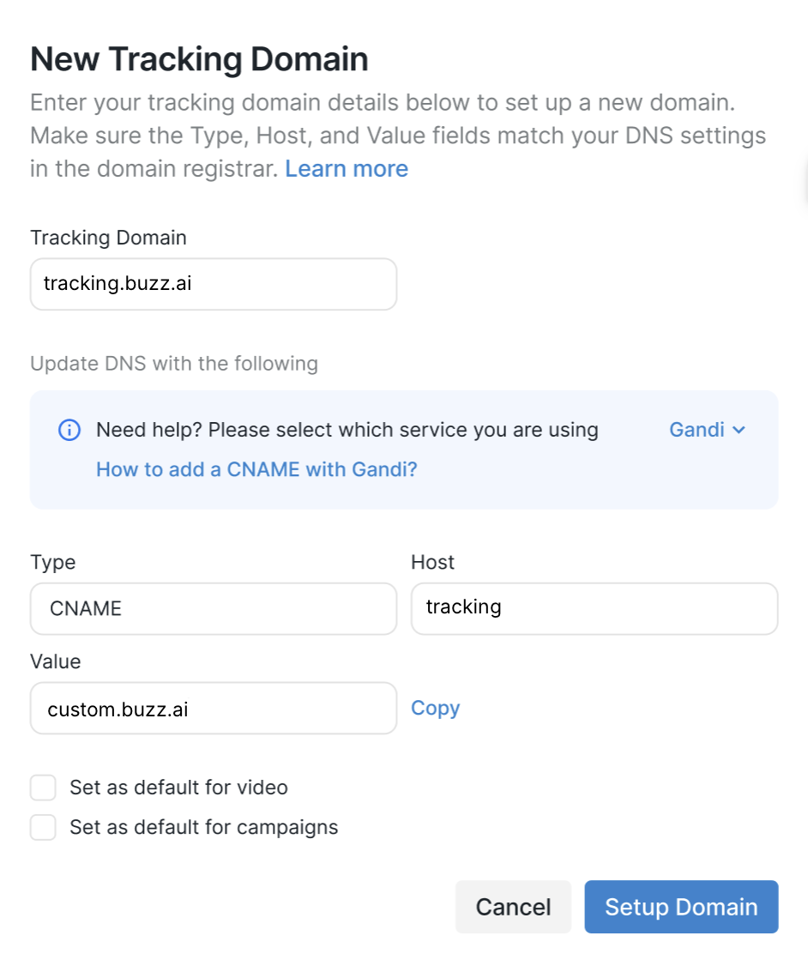Open the Learn more link
The height and width of the screenshot is (966, 808).
coord(347,169)
